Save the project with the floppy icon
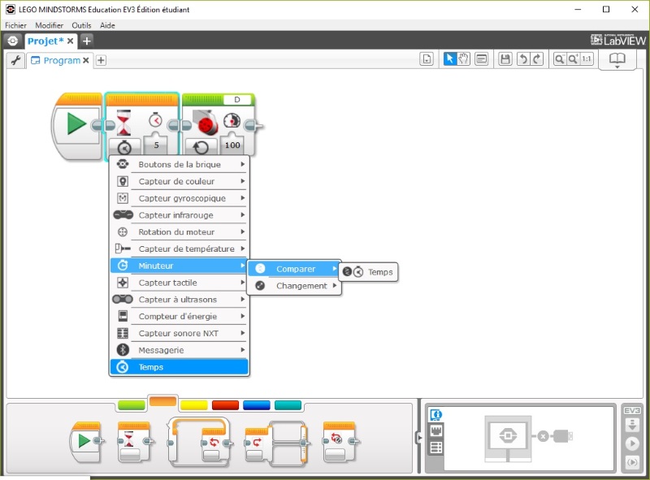650x480 pixels. pos(505,58)
